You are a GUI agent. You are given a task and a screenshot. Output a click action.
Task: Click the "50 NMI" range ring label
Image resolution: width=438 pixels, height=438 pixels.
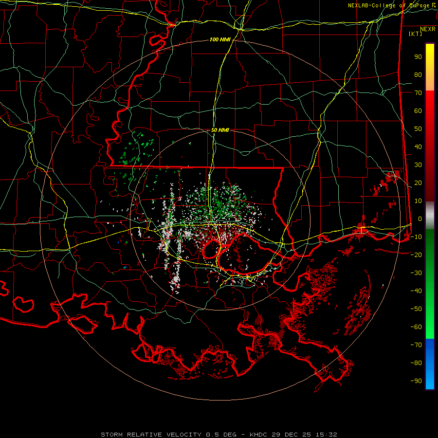pyautogui.click(x=220, y=130)
